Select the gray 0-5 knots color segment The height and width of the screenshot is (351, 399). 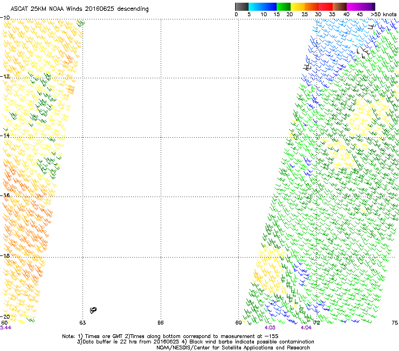[x=242, y=6]
